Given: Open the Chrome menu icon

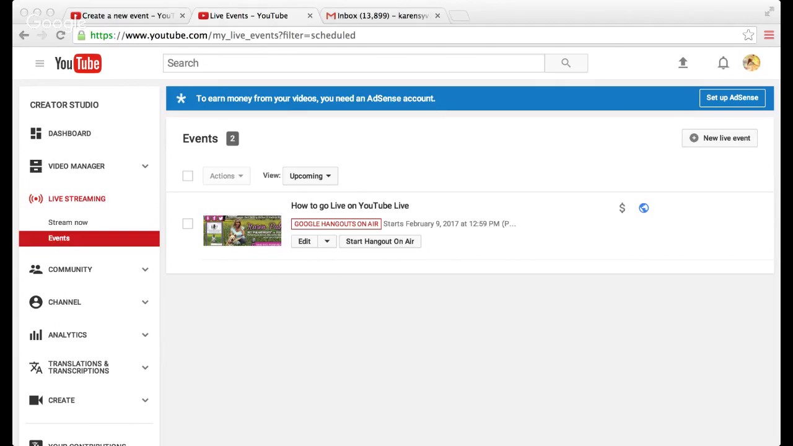Looking at the screenshot, I should point(769,35).
